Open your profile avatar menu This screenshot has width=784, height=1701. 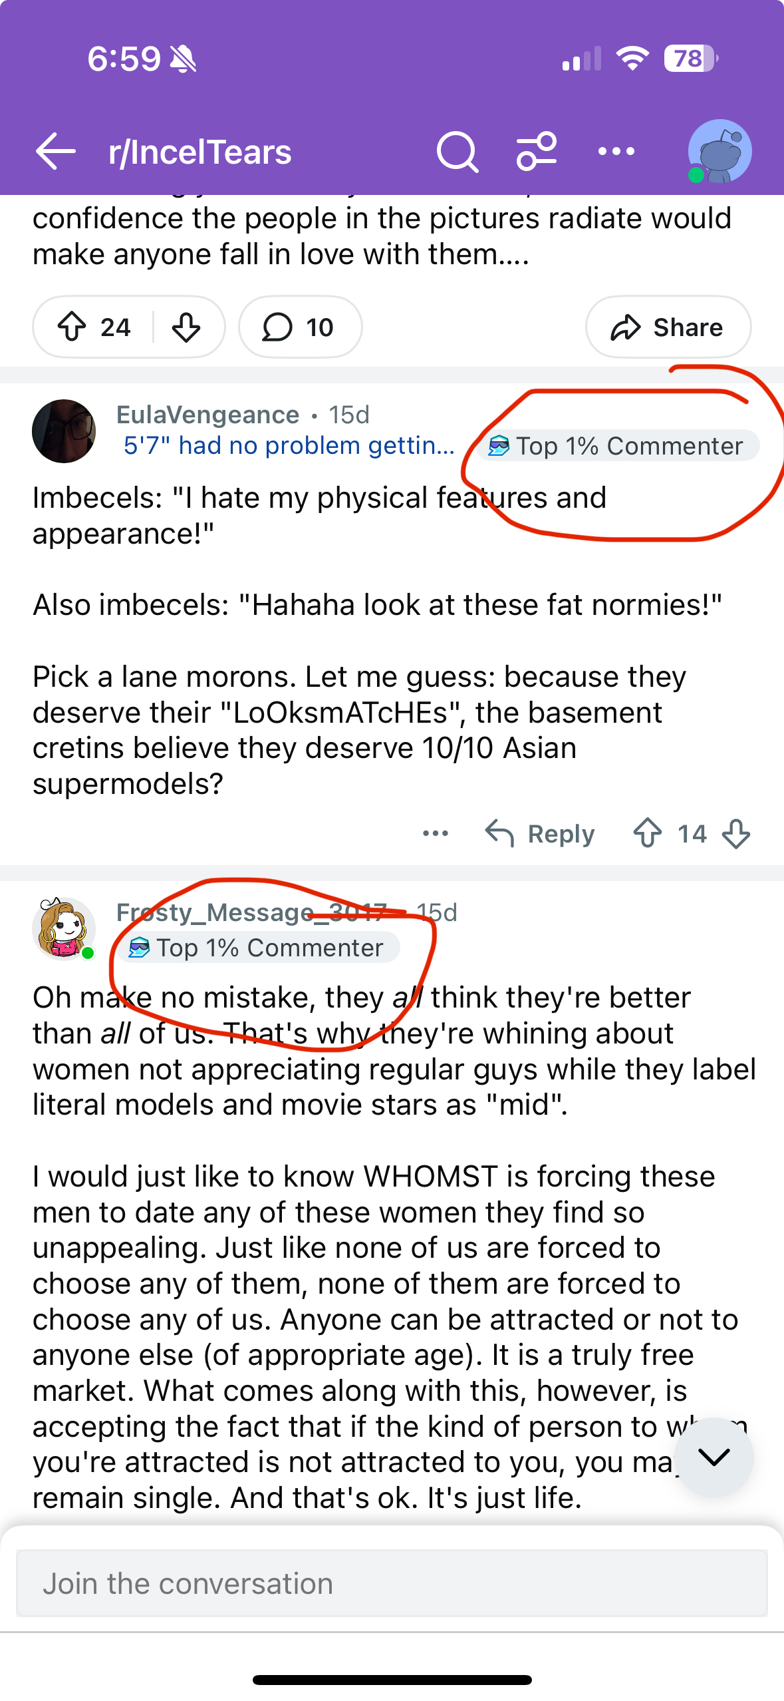click(x=719, y=152)
